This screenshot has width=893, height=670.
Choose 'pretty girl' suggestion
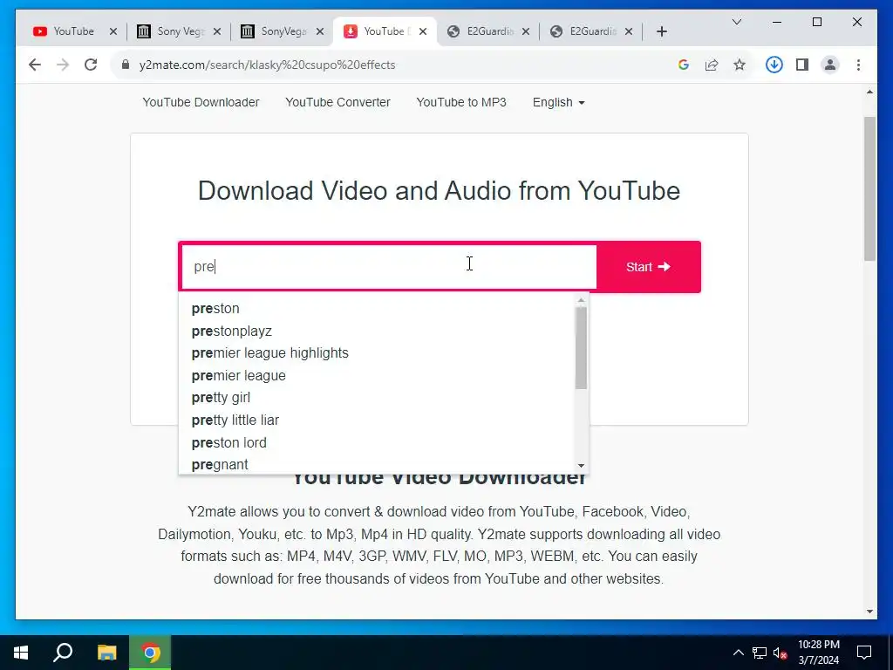pos(377,398)
